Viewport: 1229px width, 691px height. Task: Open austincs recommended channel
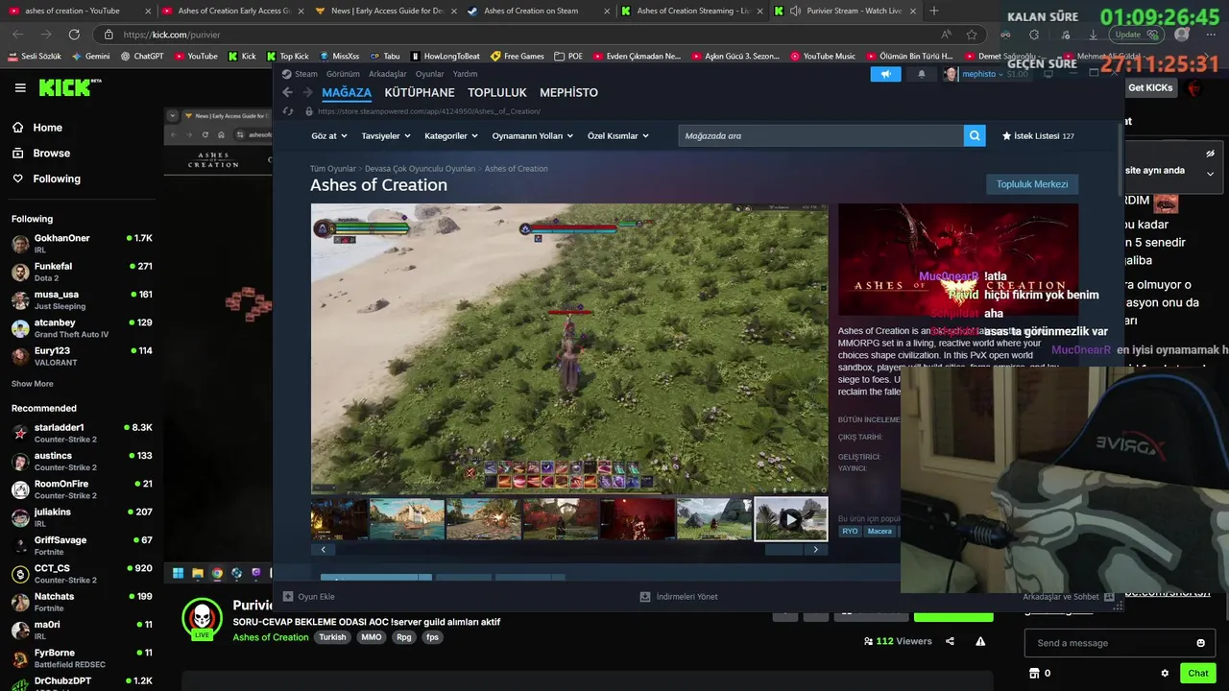[x=82, y=461]
